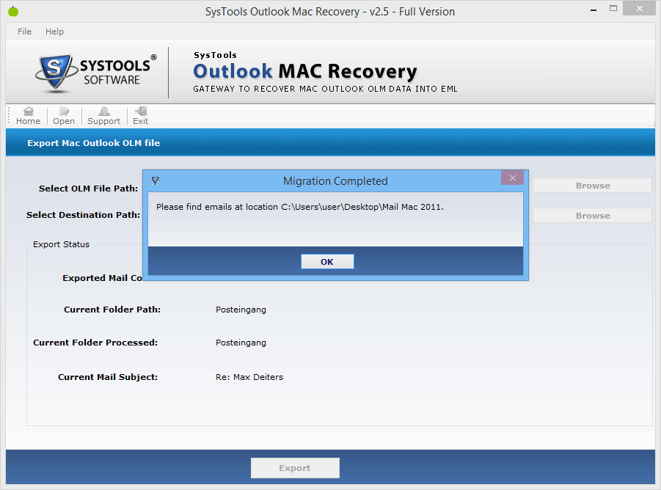661x490 pixels.
Task: Click the SysTools Software shield logo
Action: point(55,72)
